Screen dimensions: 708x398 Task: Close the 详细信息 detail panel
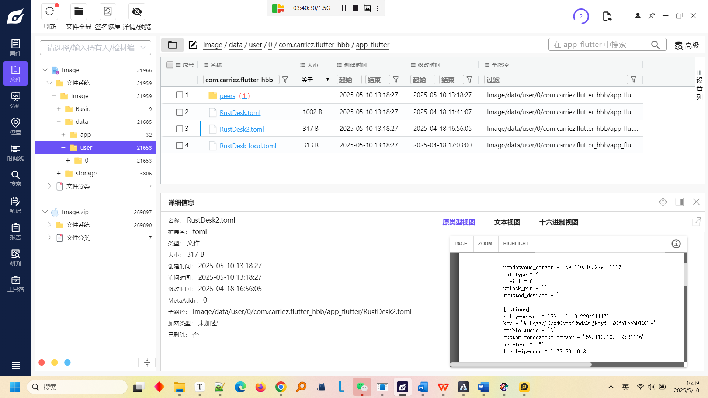(696, 202)
